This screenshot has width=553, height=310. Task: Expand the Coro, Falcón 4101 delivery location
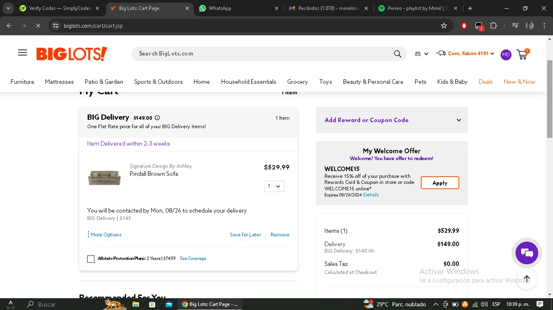tap(465, 54)
